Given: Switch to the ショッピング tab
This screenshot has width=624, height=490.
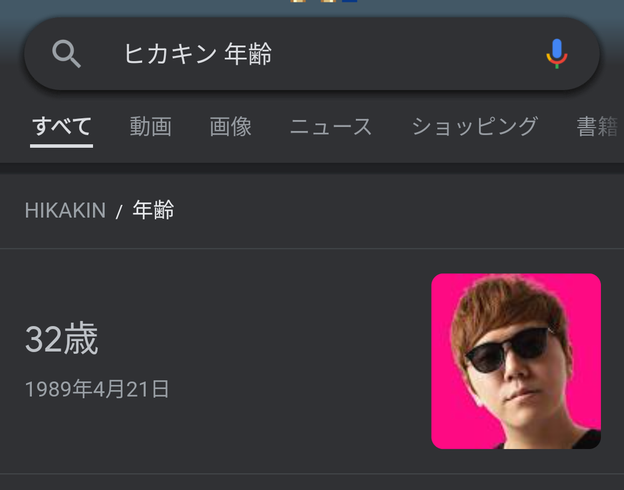Looking at the screenshot, I should (x=475, y=127).
